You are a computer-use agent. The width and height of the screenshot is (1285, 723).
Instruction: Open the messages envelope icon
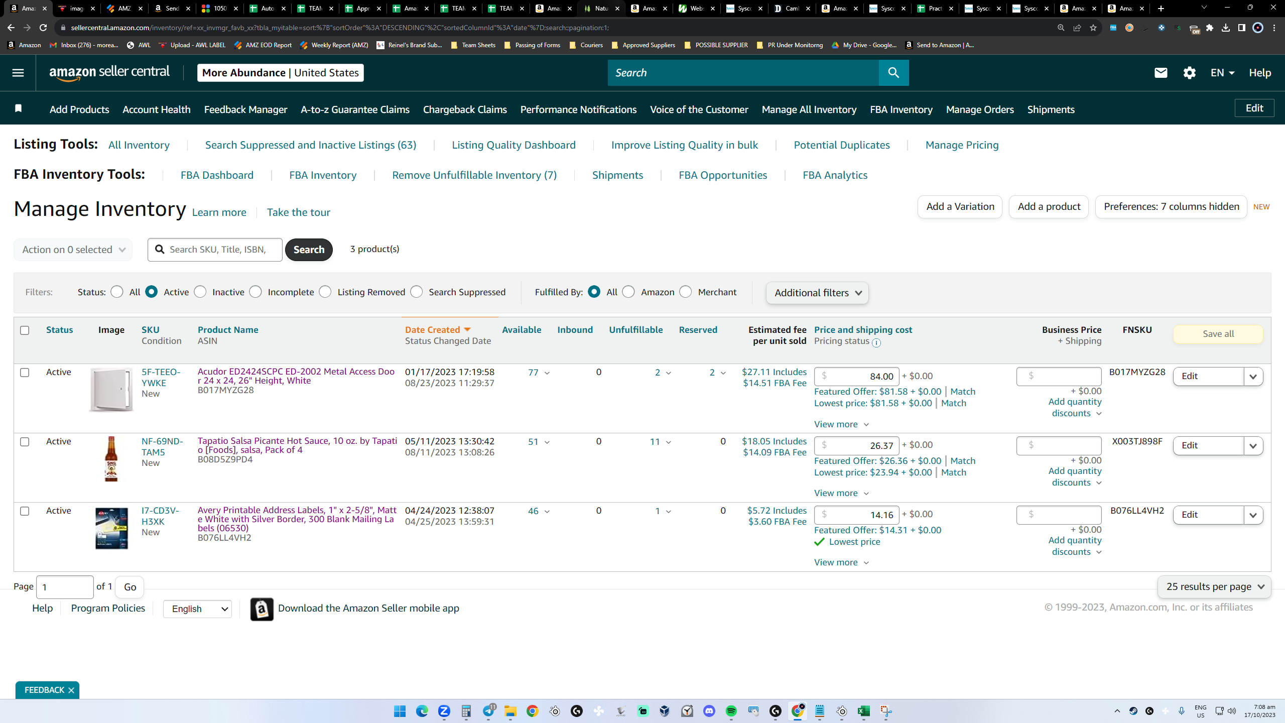1161,73
